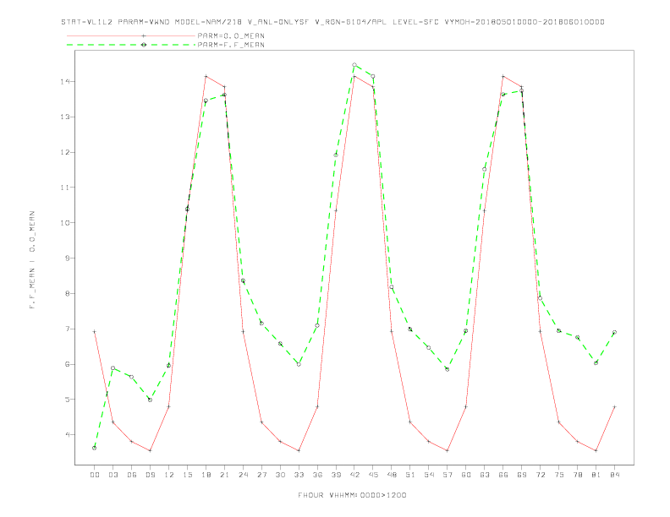The image size is (670, 517).
Task: Click y-axis tick label 11
Action: click(x=65, y=188)
